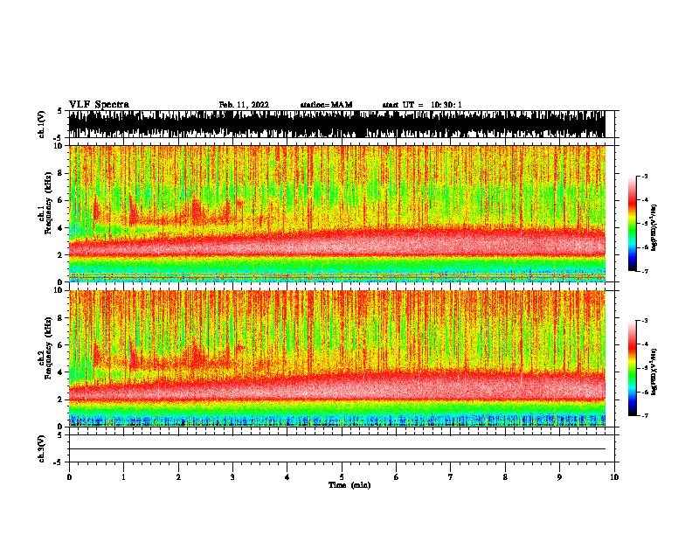Select the date text "Feb. 11, 2022"

244,105
